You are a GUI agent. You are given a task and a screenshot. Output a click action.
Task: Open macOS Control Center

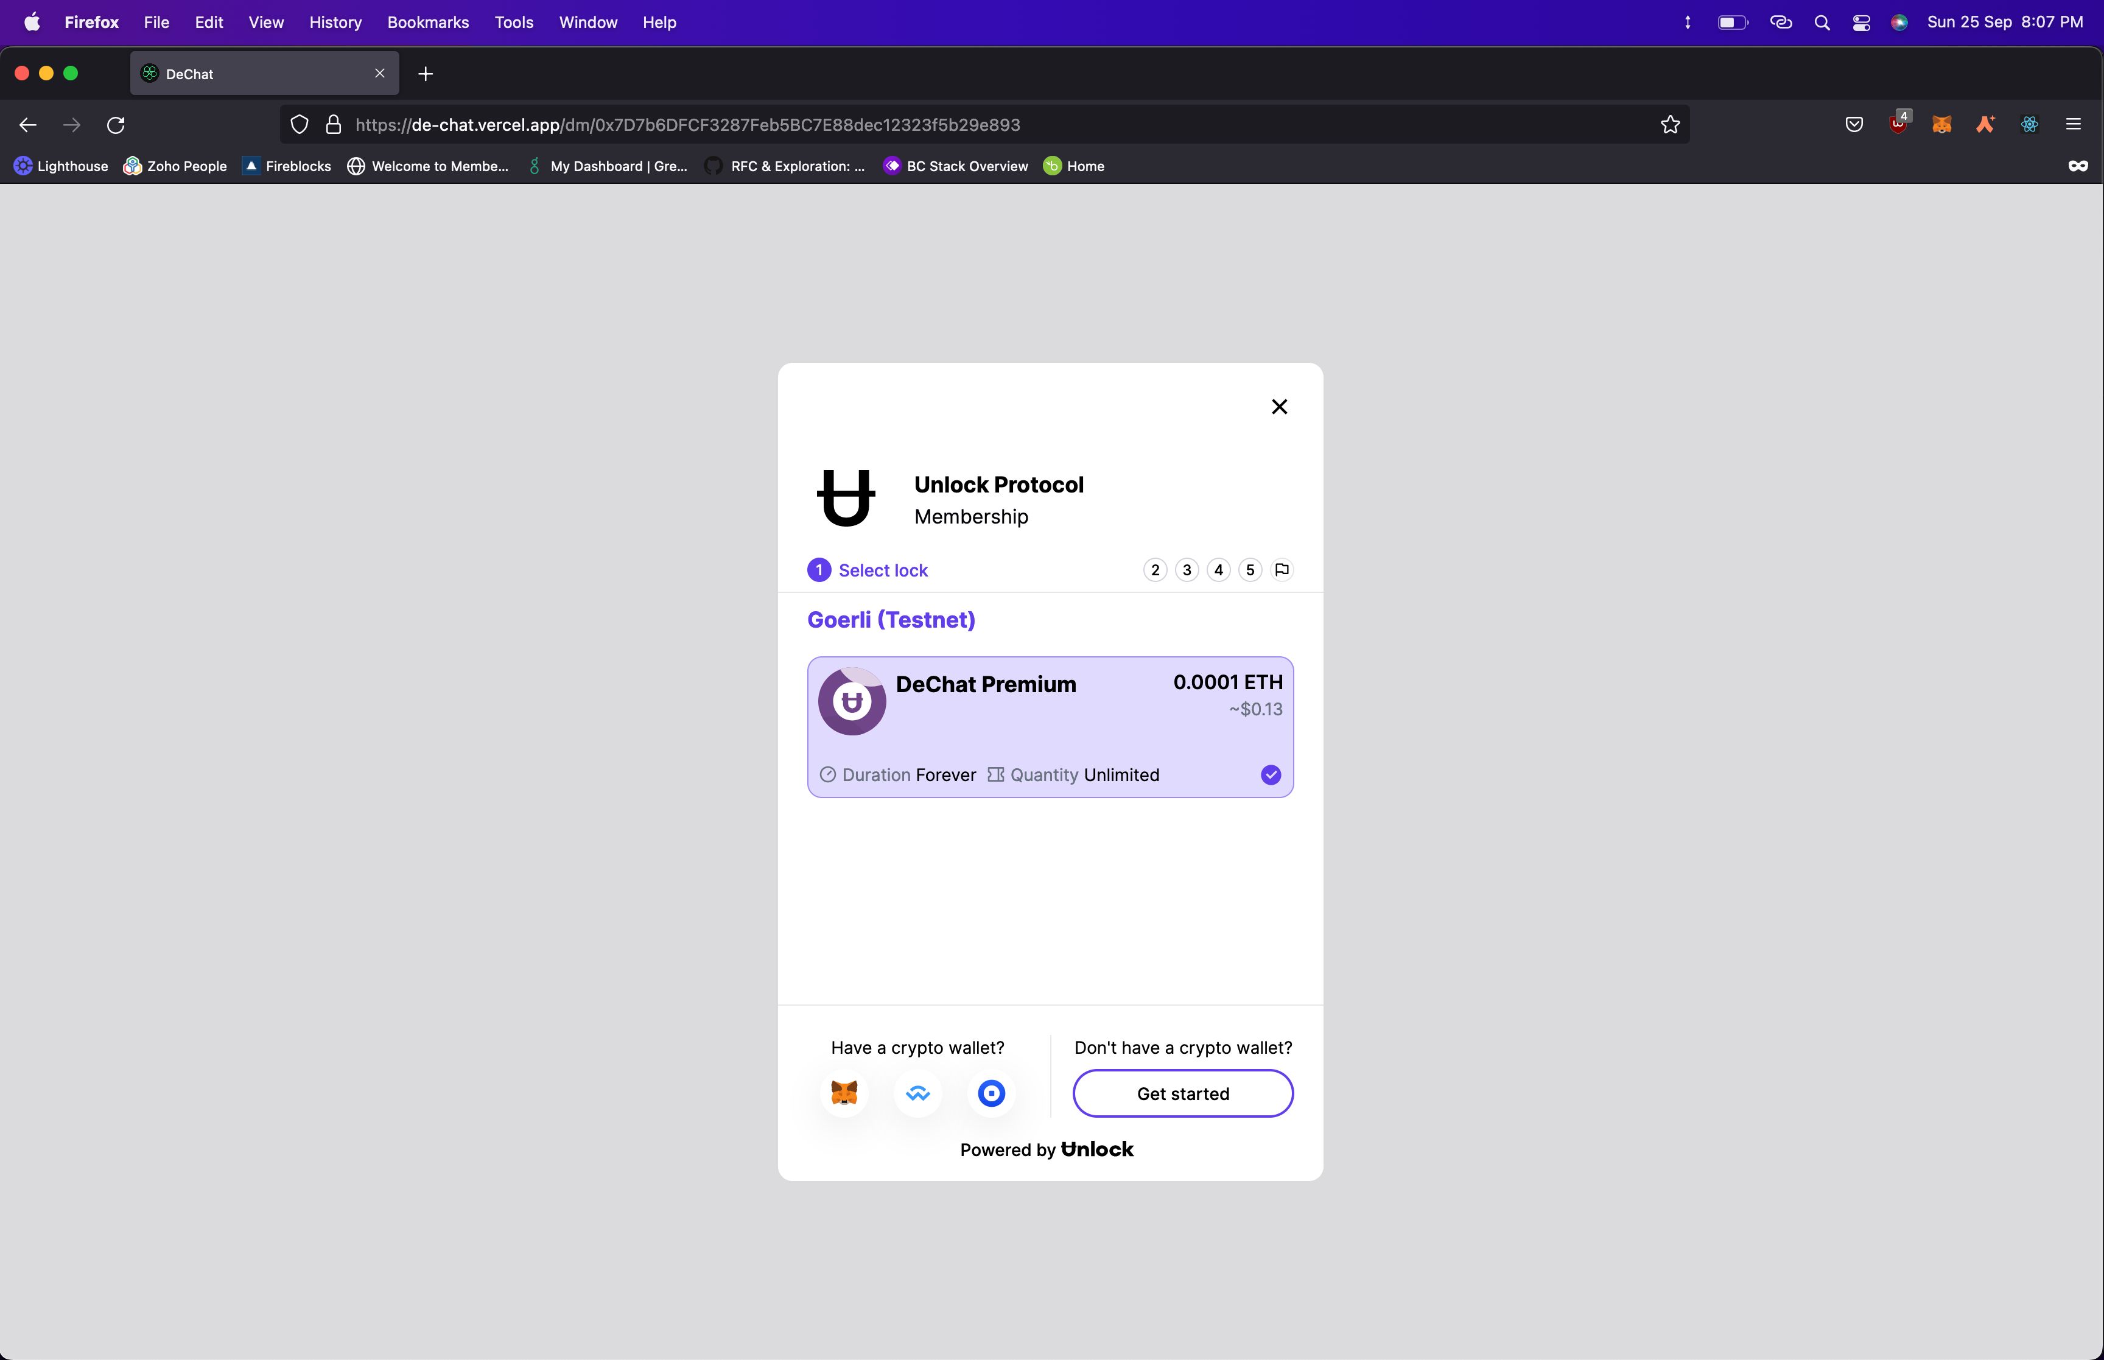click(1861, 22)
